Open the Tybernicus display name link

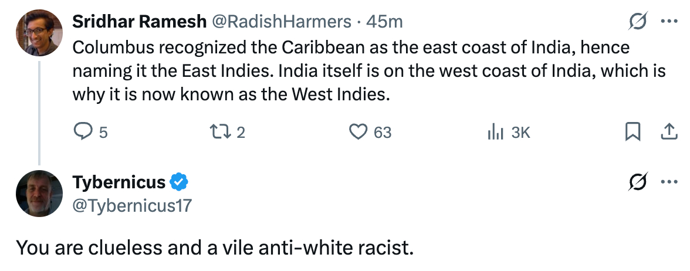[x=119, y=183]
